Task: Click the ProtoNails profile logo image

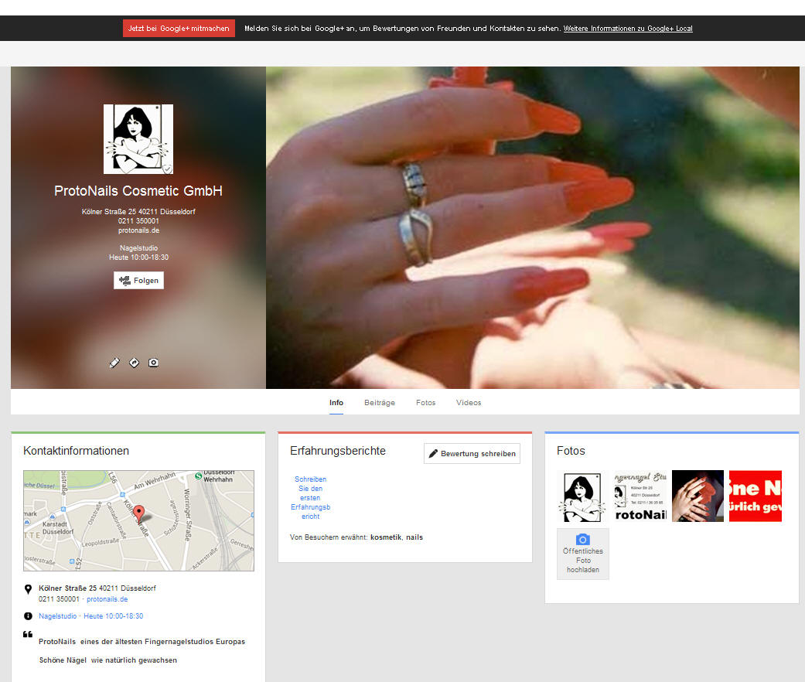Action: (x=138, y=139)
